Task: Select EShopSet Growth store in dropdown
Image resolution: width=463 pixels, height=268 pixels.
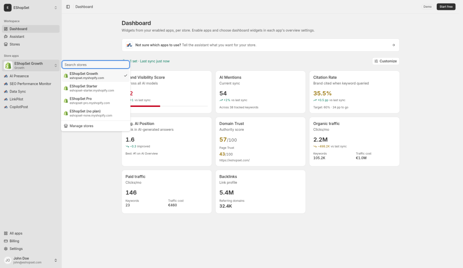Action: click(96, 76)
